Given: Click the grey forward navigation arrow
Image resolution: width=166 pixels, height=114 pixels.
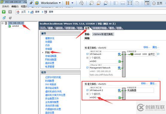Looking at the screenshot, I should tap(10, 12).
